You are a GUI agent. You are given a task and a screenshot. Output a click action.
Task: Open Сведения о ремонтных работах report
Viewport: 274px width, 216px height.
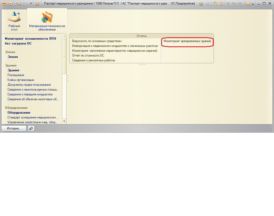(x=94, y=61)
